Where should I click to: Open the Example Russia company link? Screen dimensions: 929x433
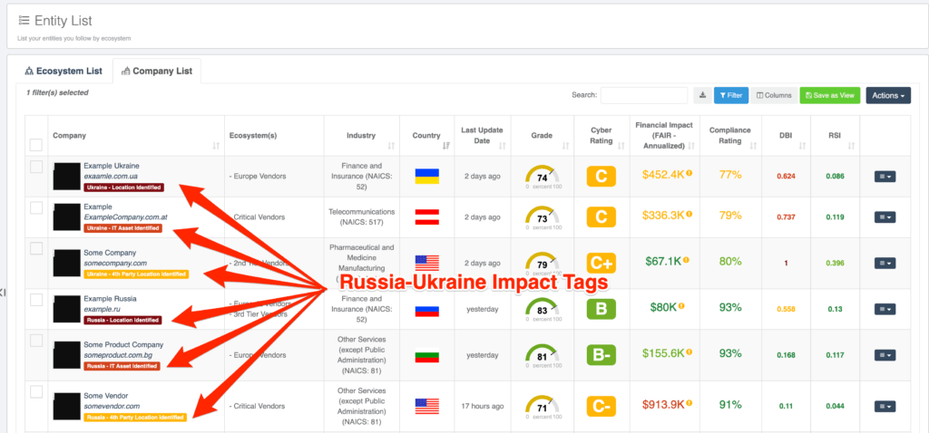(x=110, y=299)
